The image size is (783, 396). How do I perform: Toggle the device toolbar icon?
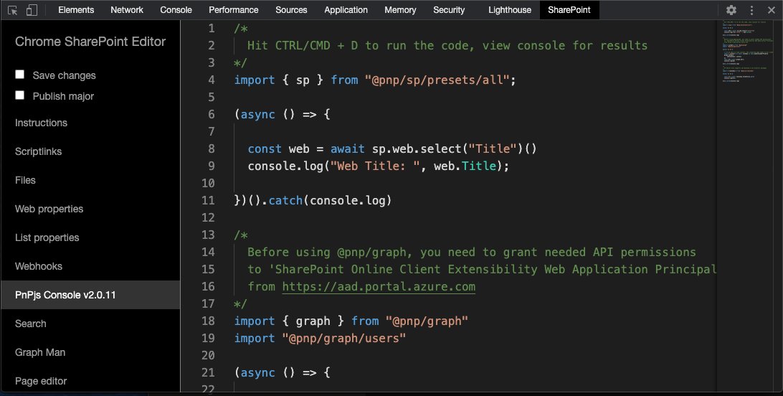[32, 10]
